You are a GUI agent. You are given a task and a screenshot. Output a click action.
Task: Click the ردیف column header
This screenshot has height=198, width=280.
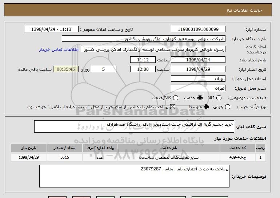tap(260, 148)
